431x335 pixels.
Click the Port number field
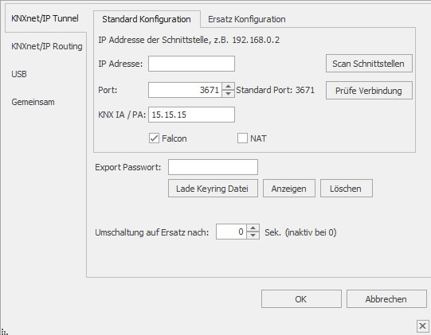[x=185, y=90]
